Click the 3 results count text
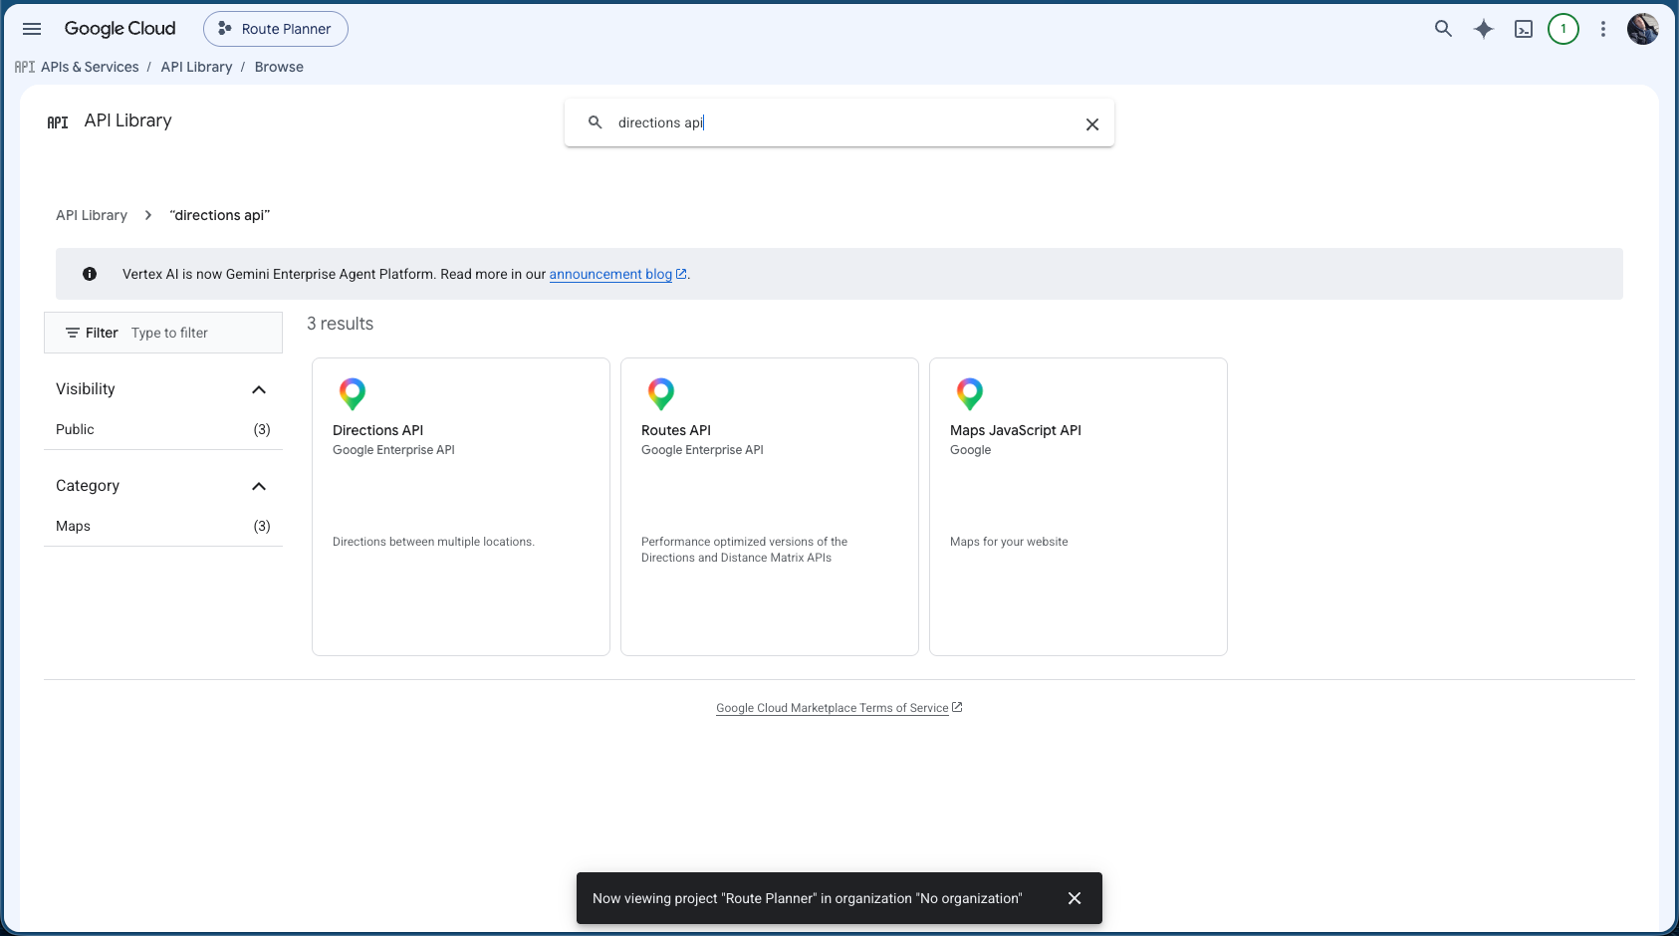Image resolution: width=1679 pixels, height=936 pixels. [341, 324]
